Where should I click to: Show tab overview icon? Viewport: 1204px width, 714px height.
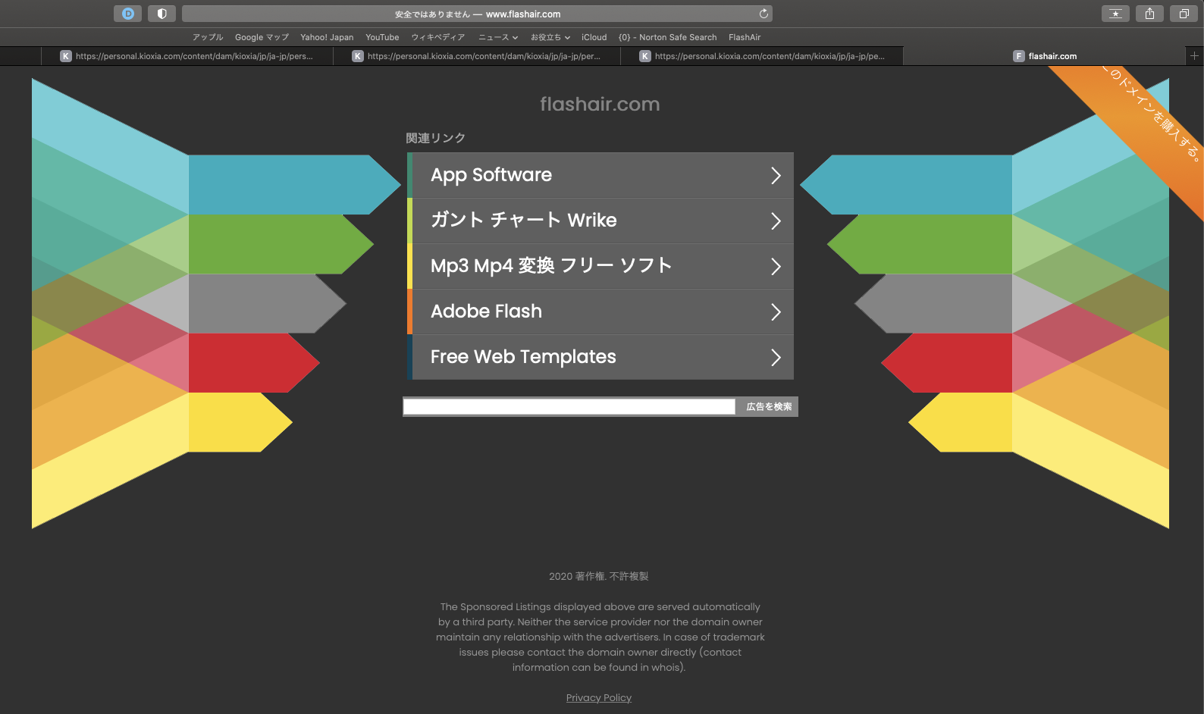point(1184,14)
